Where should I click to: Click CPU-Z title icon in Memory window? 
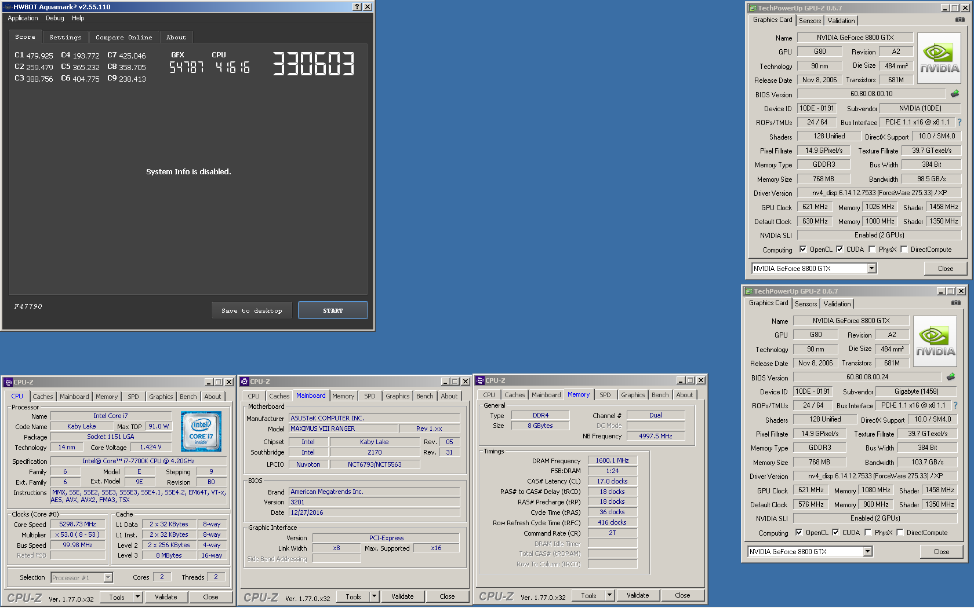coord(480,380)
